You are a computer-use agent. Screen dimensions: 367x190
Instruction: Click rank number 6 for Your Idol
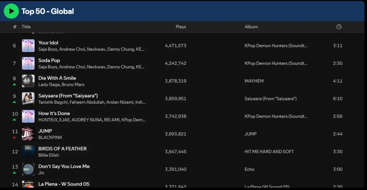(x=14, y=46)
